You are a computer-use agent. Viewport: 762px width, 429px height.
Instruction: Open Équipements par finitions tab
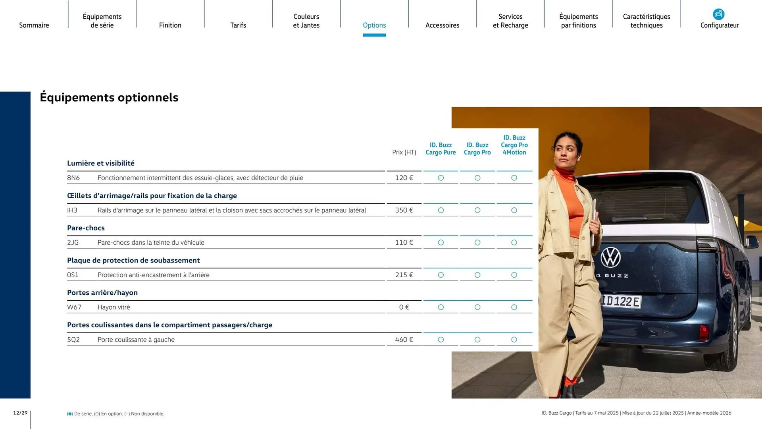click(x=578, y=21)
